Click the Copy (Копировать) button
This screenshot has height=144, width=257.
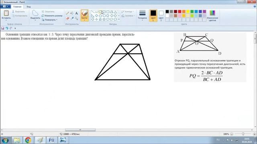(x=20, y=16)
